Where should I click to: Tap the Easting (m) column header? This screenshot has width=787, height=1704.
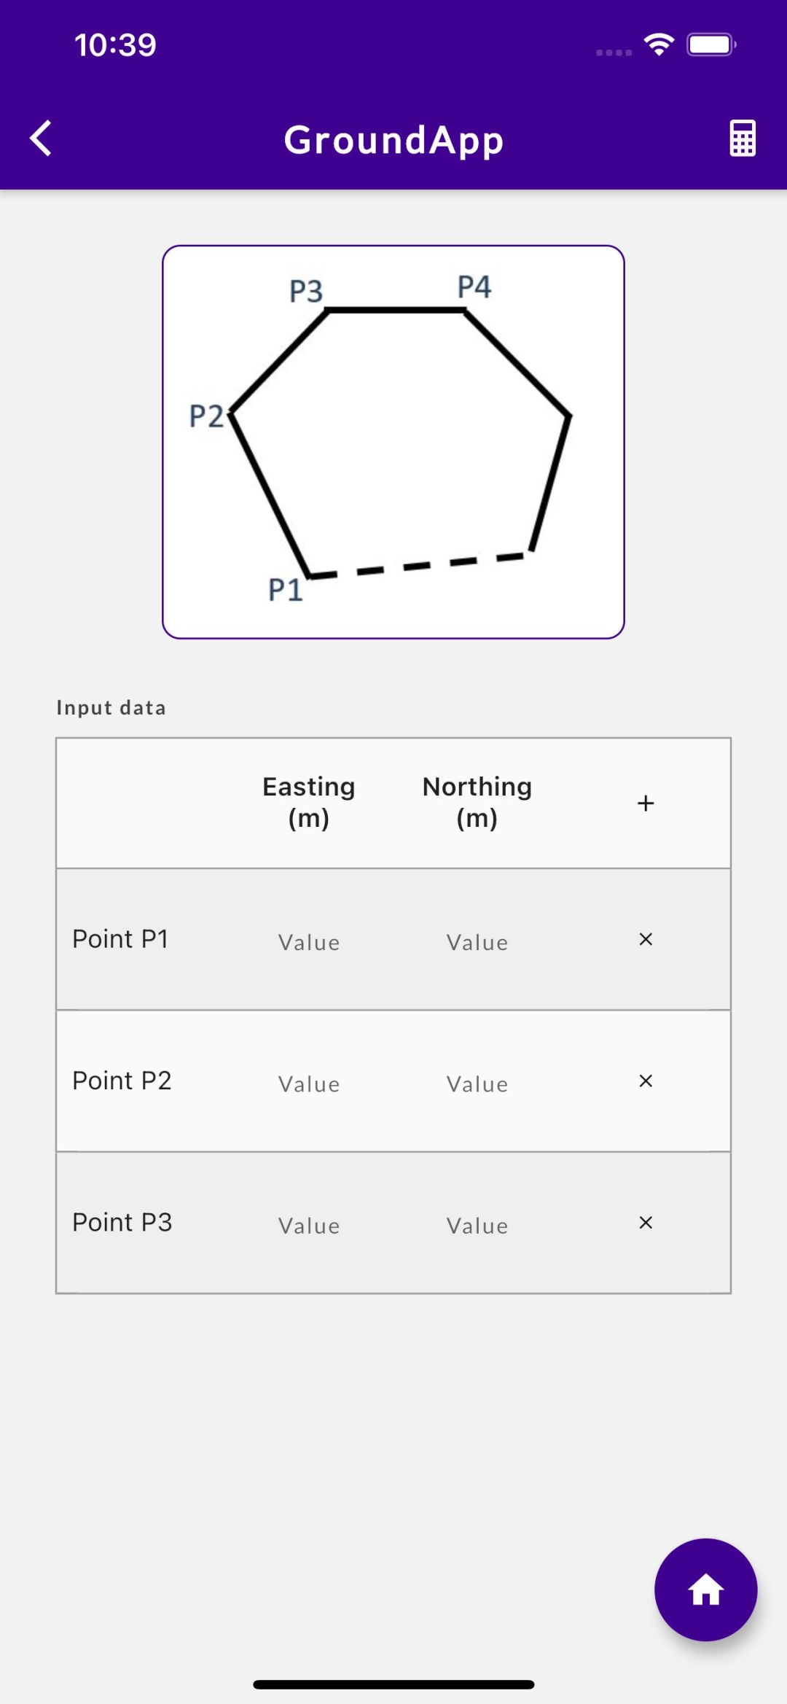click(x=309, y=802)
